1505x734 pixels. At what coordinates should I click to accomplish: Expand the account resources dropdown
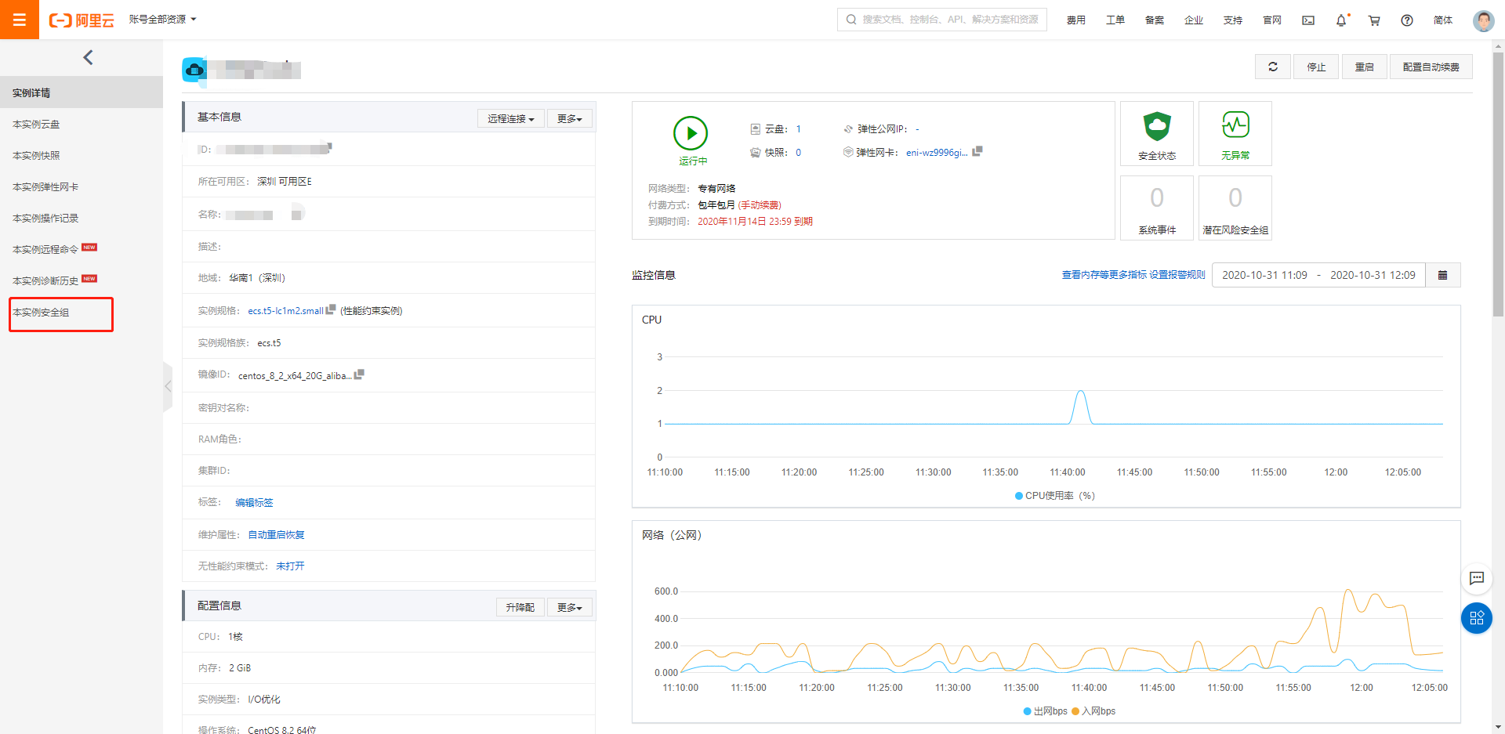click(163, 20)
